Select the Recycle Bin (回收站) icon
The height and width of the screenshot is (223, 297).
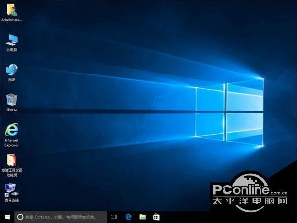point(12,100)
